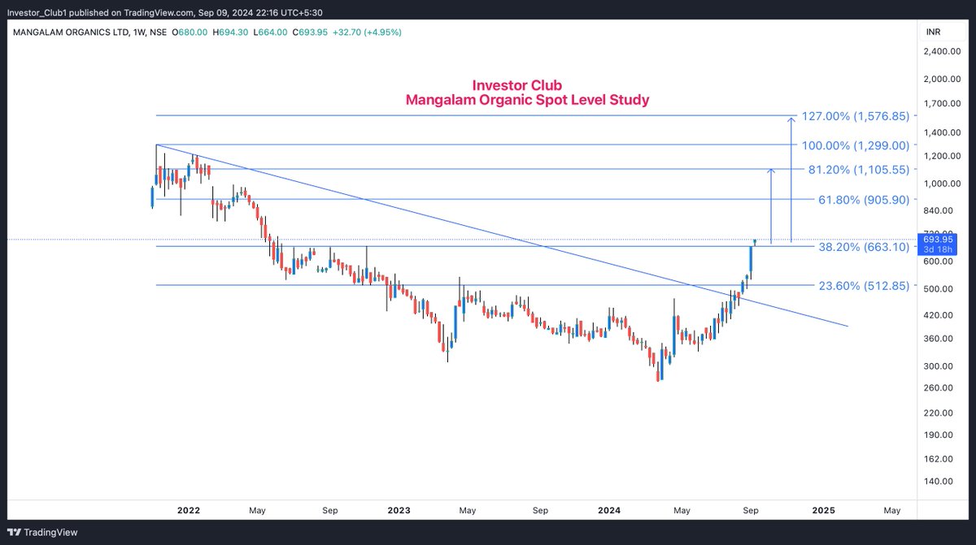Click the 420.00 price axis value
Screen dimensions: 976x545
(939, 315)
